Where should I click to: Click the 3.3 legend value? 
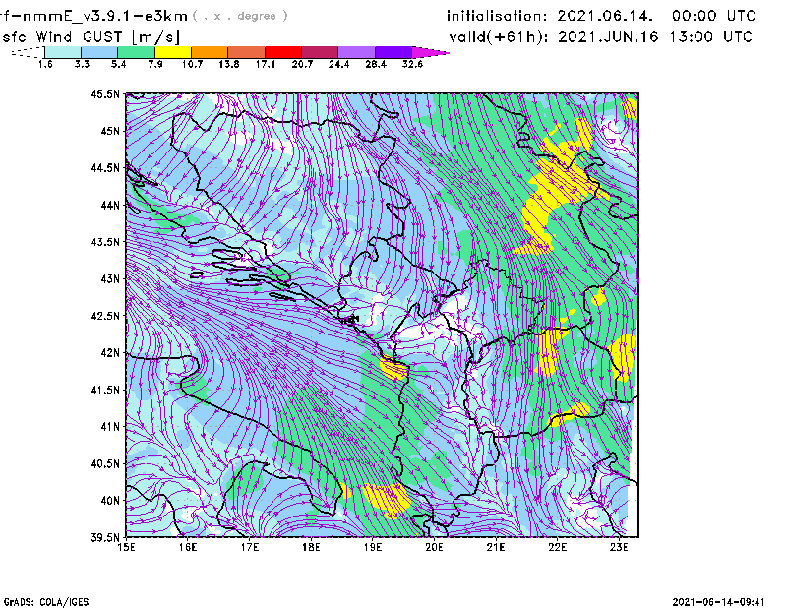coord(82,64)
